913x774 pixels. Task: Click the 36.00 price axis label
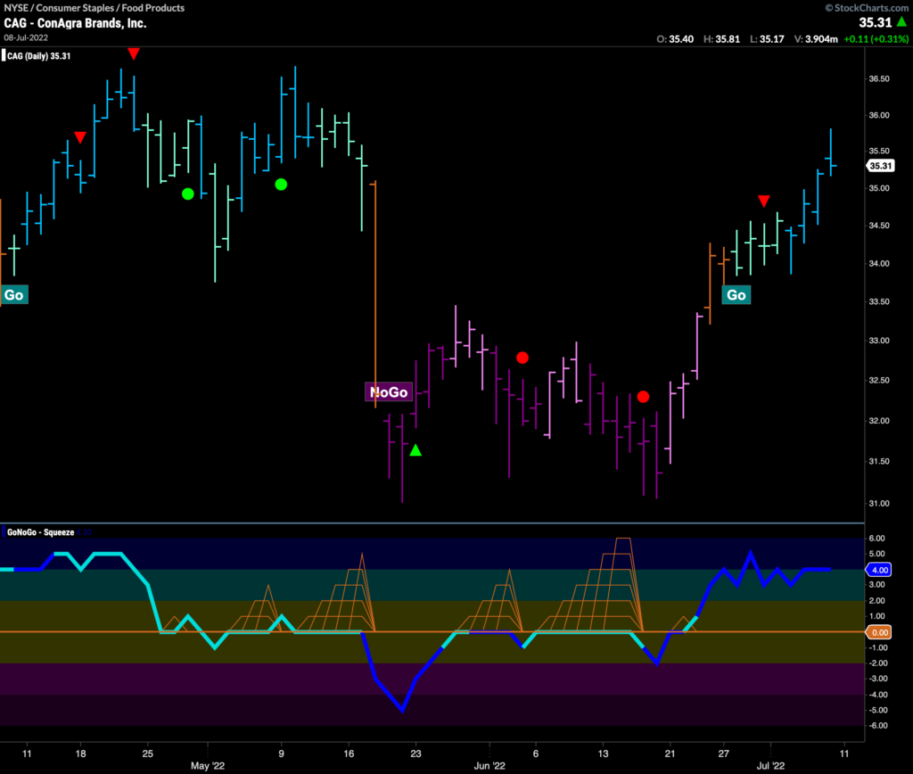(x=879, y=115)
